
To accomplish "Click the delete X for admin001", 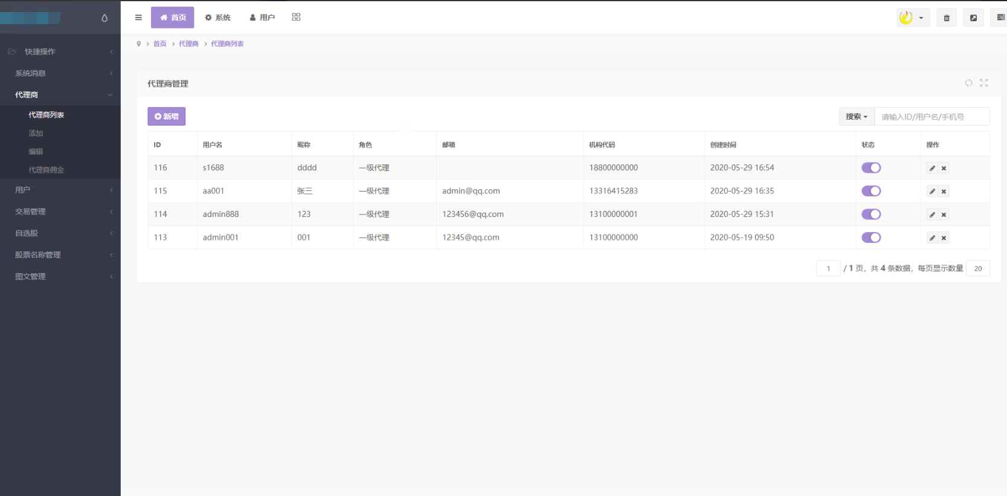I will 944,238.
